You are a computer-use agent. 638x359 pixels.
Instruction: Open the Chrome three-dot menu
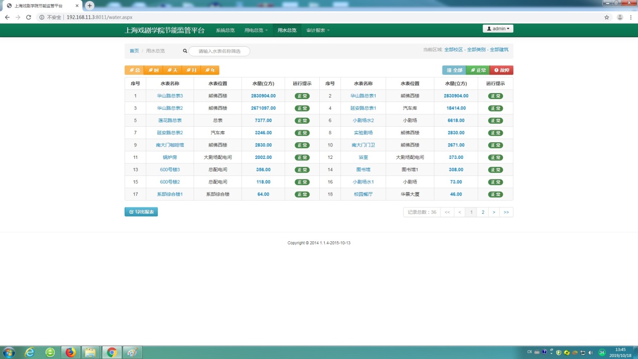click(x=630, y=17)
